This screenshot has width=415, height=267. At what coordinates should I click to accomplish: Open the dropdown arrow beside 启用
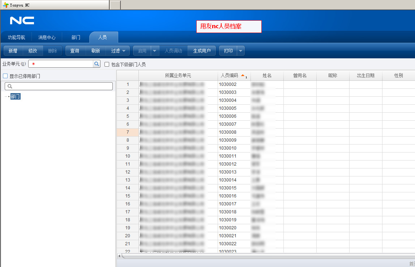[x=155, y=51]
